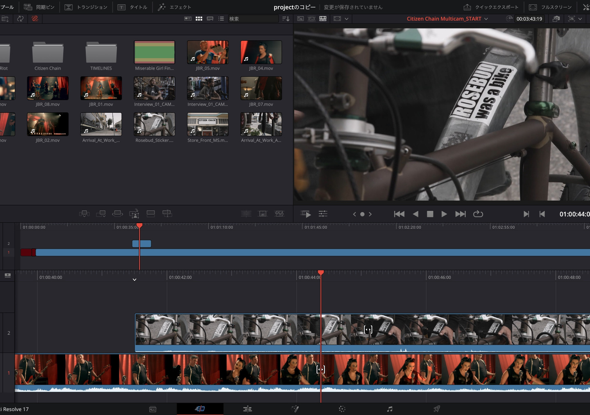
Task: Jump to previous edit point
Action: tap(542, 214)
